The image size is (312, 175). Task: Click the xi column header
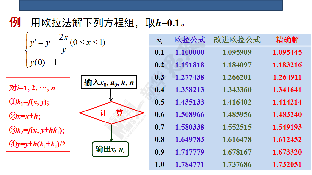pos(160,40)
